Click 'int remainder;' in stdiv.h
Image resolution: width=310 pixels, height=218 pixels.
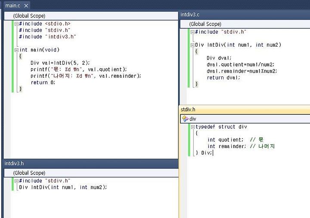[227, 146]
